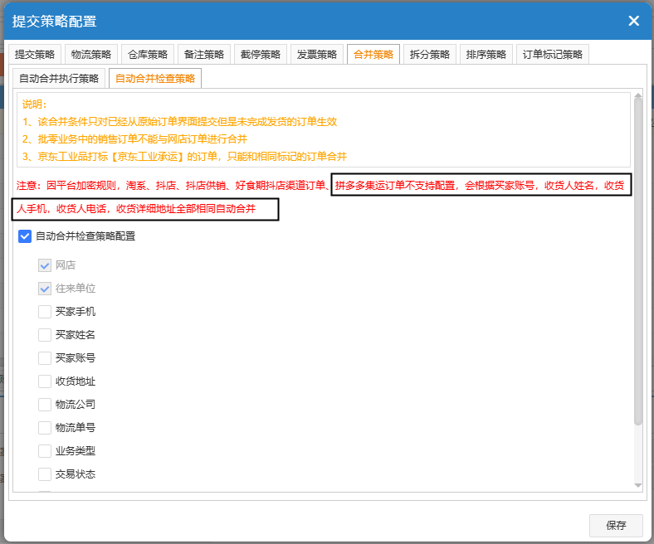
Task: Enable the 买家手机 checkbox
Action: click(45, 312)
